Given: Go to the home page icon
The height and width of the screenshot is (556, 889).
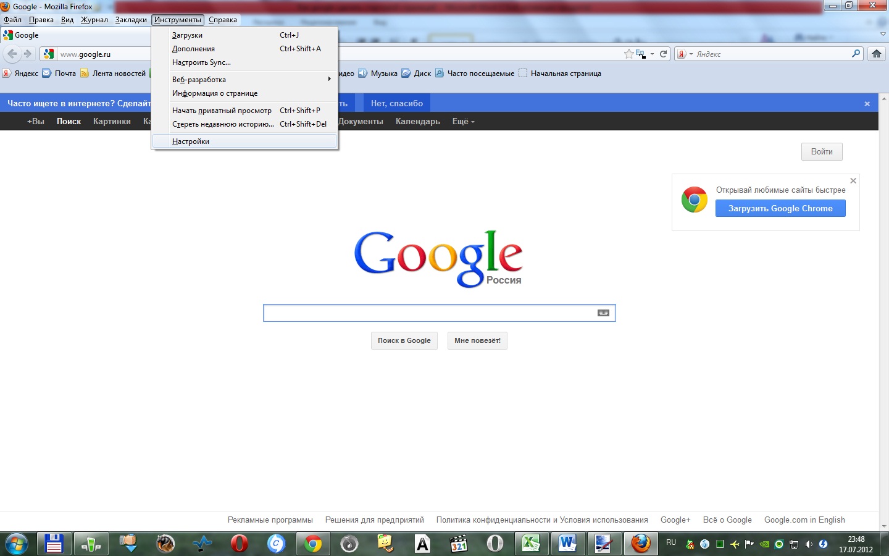Looking at the screenshot, I should click(x=876, y=54).
